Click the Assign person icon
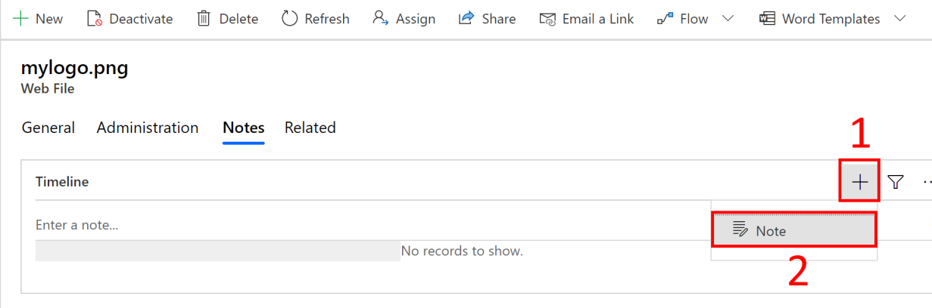The width and height of the screenshot is (932, 308). [381, 18]
